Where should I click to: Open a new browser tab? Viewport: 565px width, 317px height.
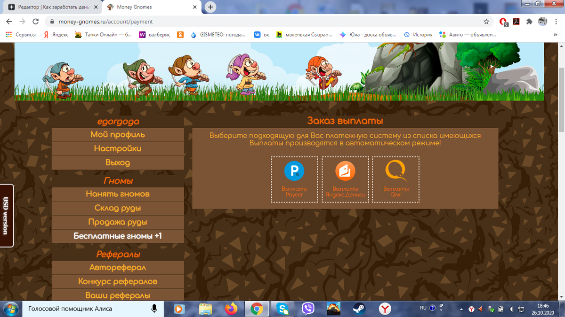(210, 7)
